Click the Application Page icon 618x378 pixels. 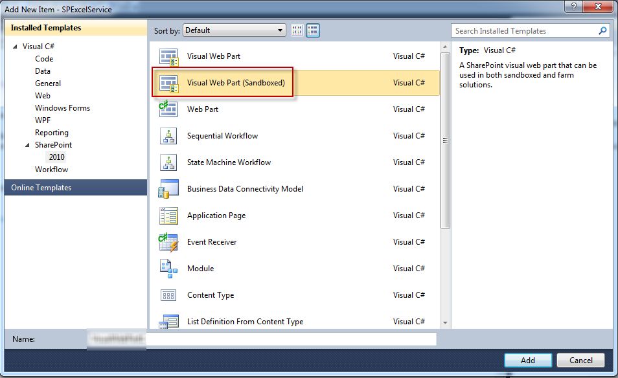168,216
